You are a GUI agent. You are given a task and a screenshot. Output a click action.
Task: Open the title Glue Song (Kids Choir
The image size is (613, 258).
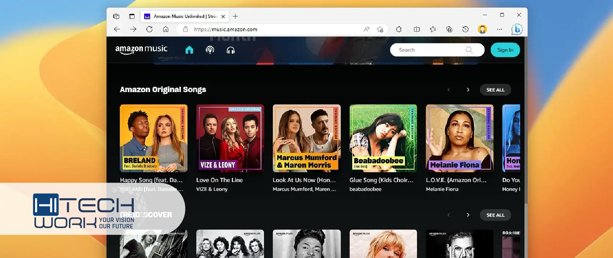click(x=381, y=180)
